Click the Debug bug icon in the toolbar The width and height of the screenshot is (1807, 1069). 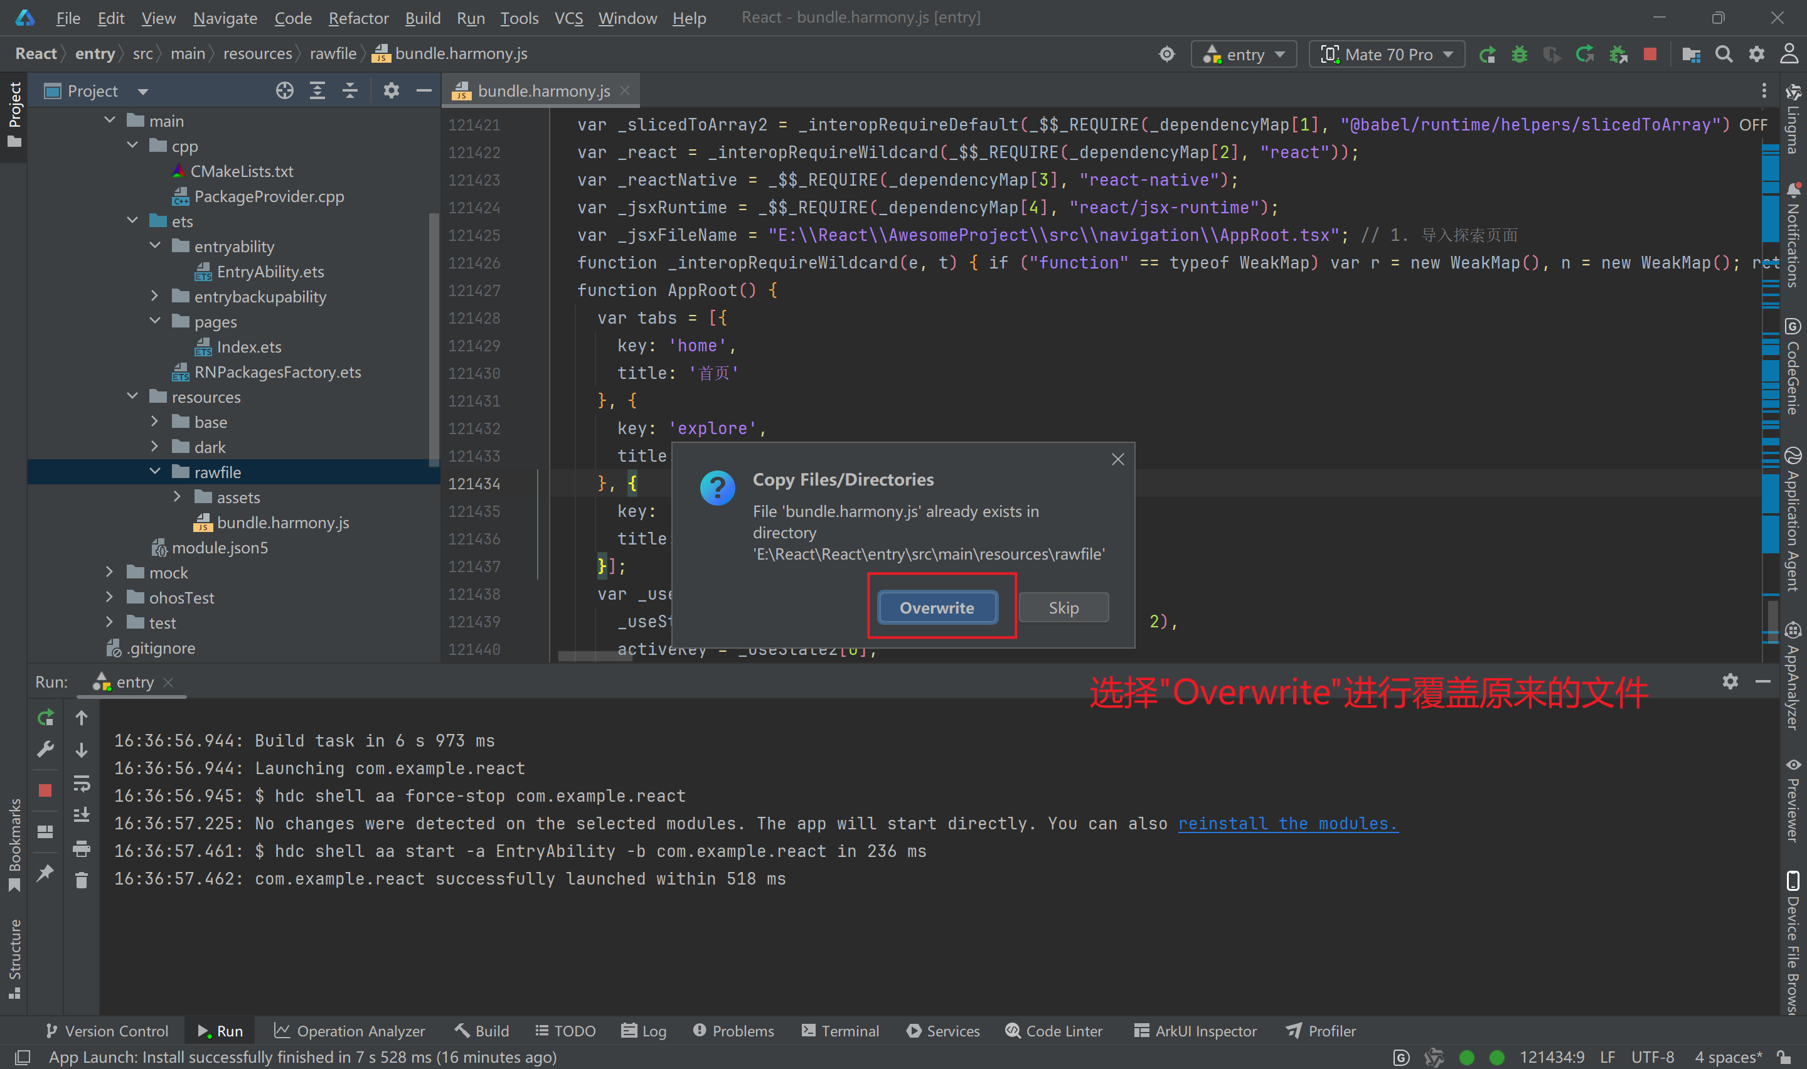tap(1519, 54)
